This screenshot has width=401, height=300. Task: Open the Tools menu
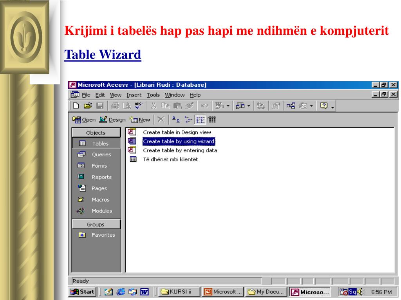click(153, 95)
